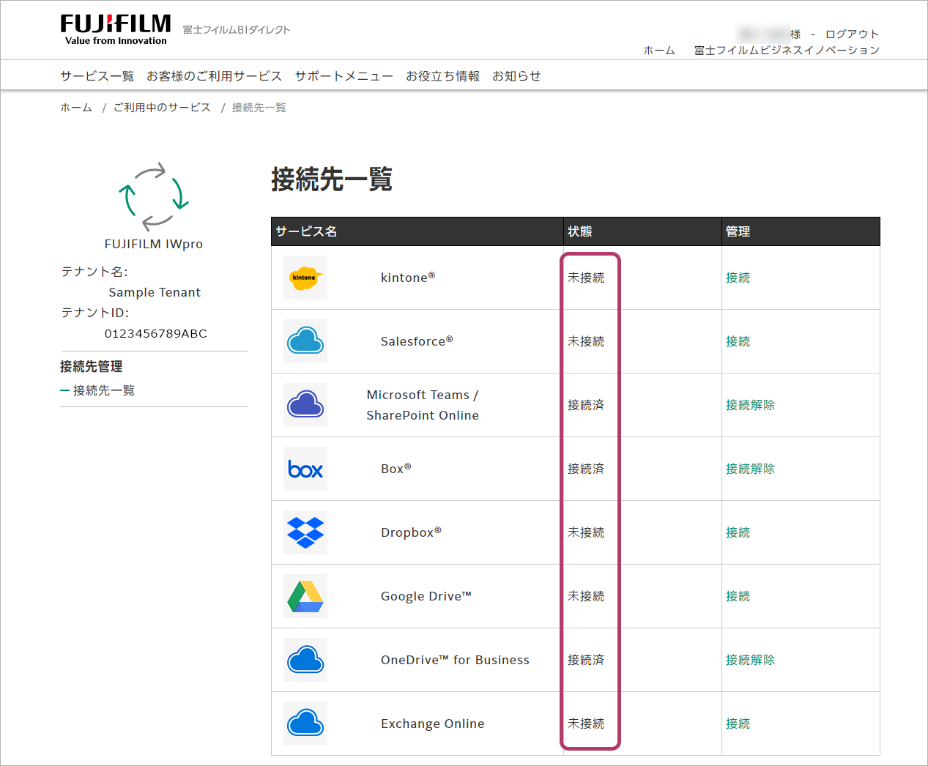Click 接続 for Dropbox
This screenshot has width=928, height=766.
738,532
